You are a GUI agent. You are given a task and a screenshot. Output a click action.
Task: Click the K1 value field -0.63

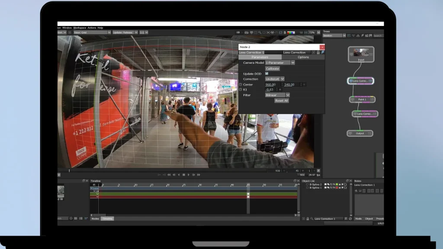270,89
